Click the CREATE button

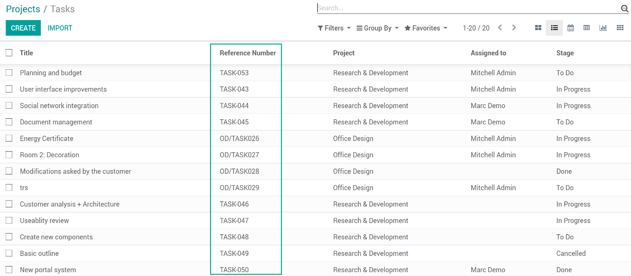23,28
